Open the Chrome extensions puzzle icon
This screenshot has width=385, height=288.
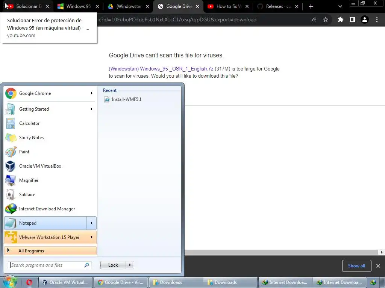point(341,19)
